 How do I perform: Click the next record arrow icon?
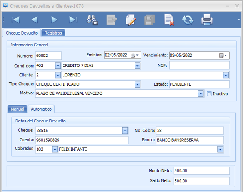click(54, 19)
